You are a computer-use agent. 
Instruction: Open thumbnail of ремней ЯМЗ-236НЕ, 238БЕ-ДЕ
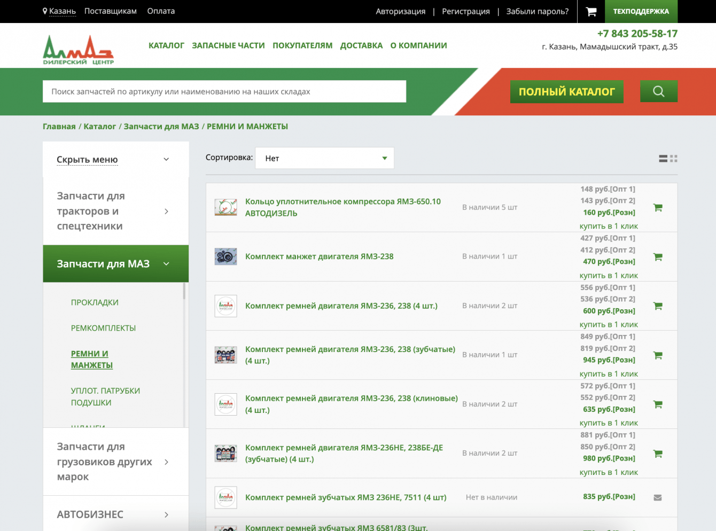coord(225,453)
